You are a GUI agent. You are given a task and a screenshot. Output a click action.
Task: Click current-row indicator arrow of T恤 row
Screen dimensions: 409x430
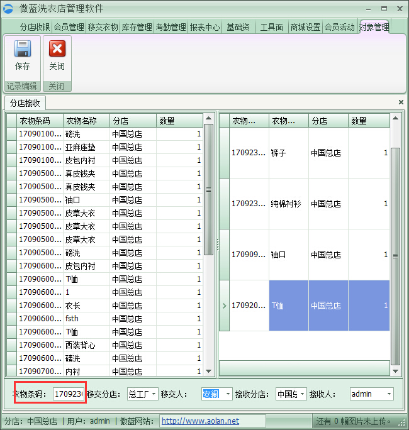[224, 306]
